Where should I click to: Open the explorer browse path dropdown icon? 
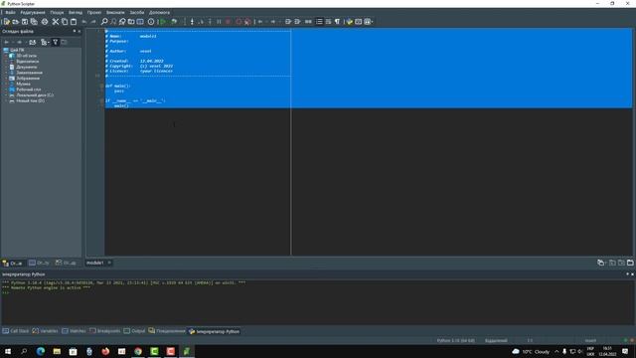(x=45, y=42)
